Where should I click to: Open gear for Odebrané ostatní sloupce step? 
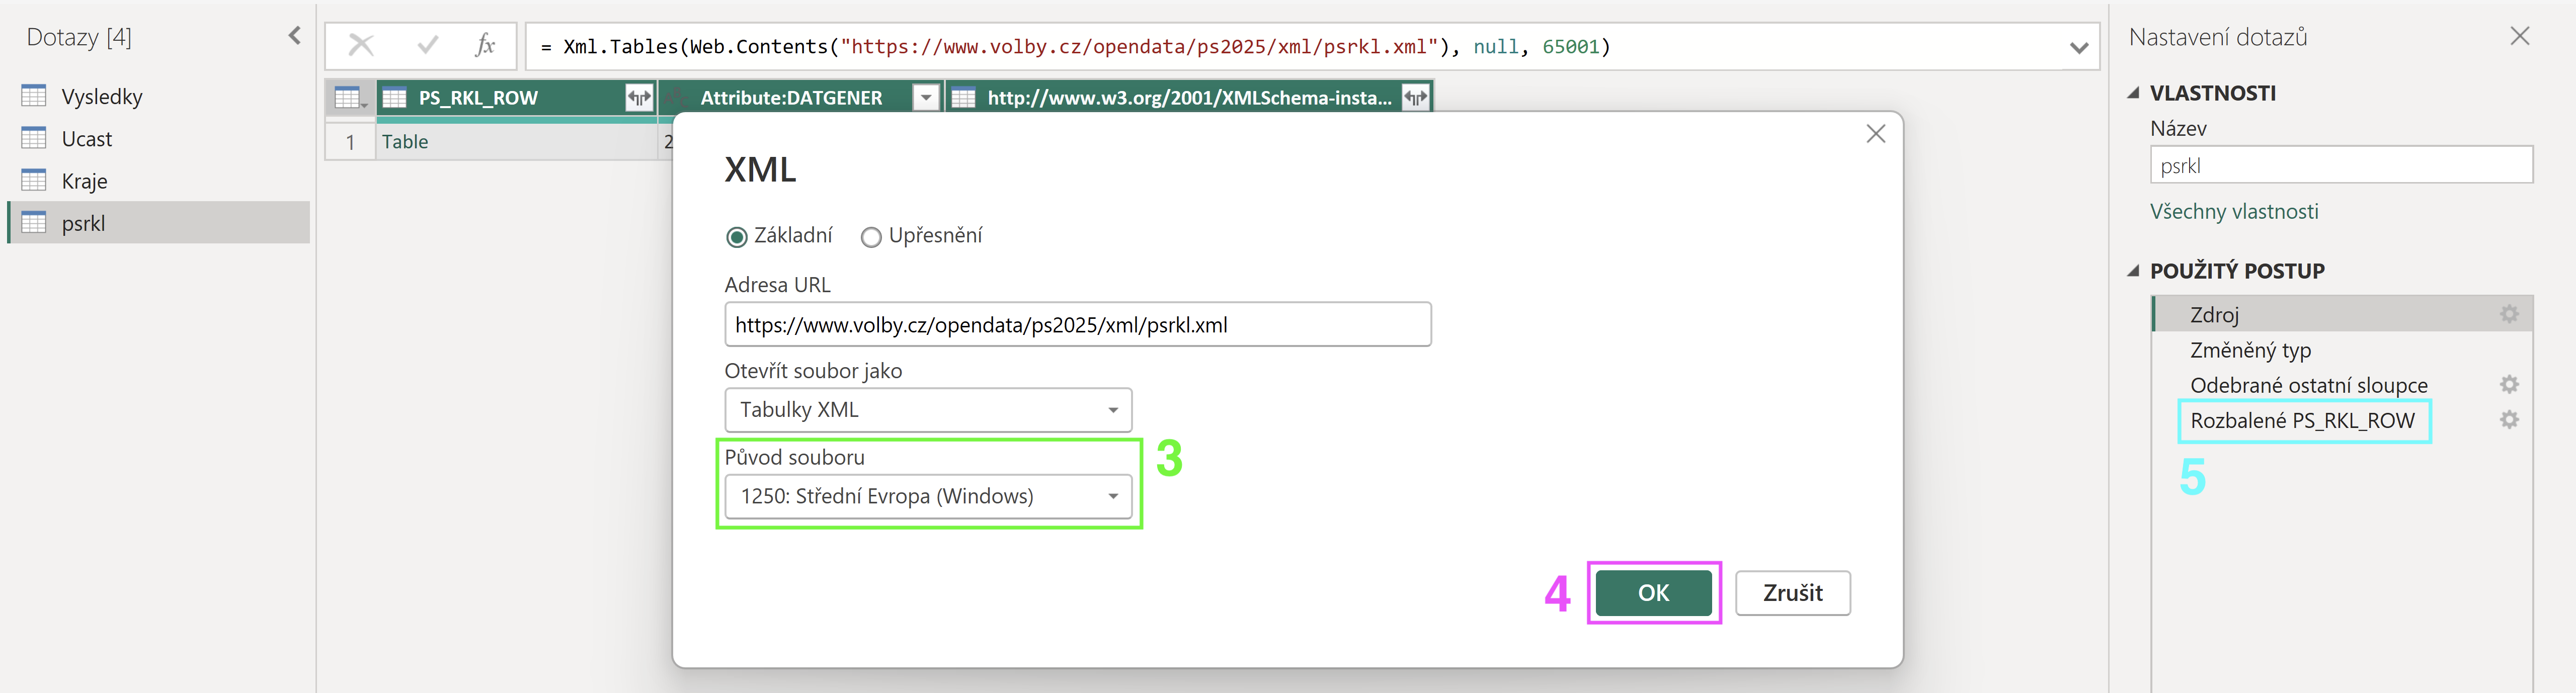[2509, 384]
